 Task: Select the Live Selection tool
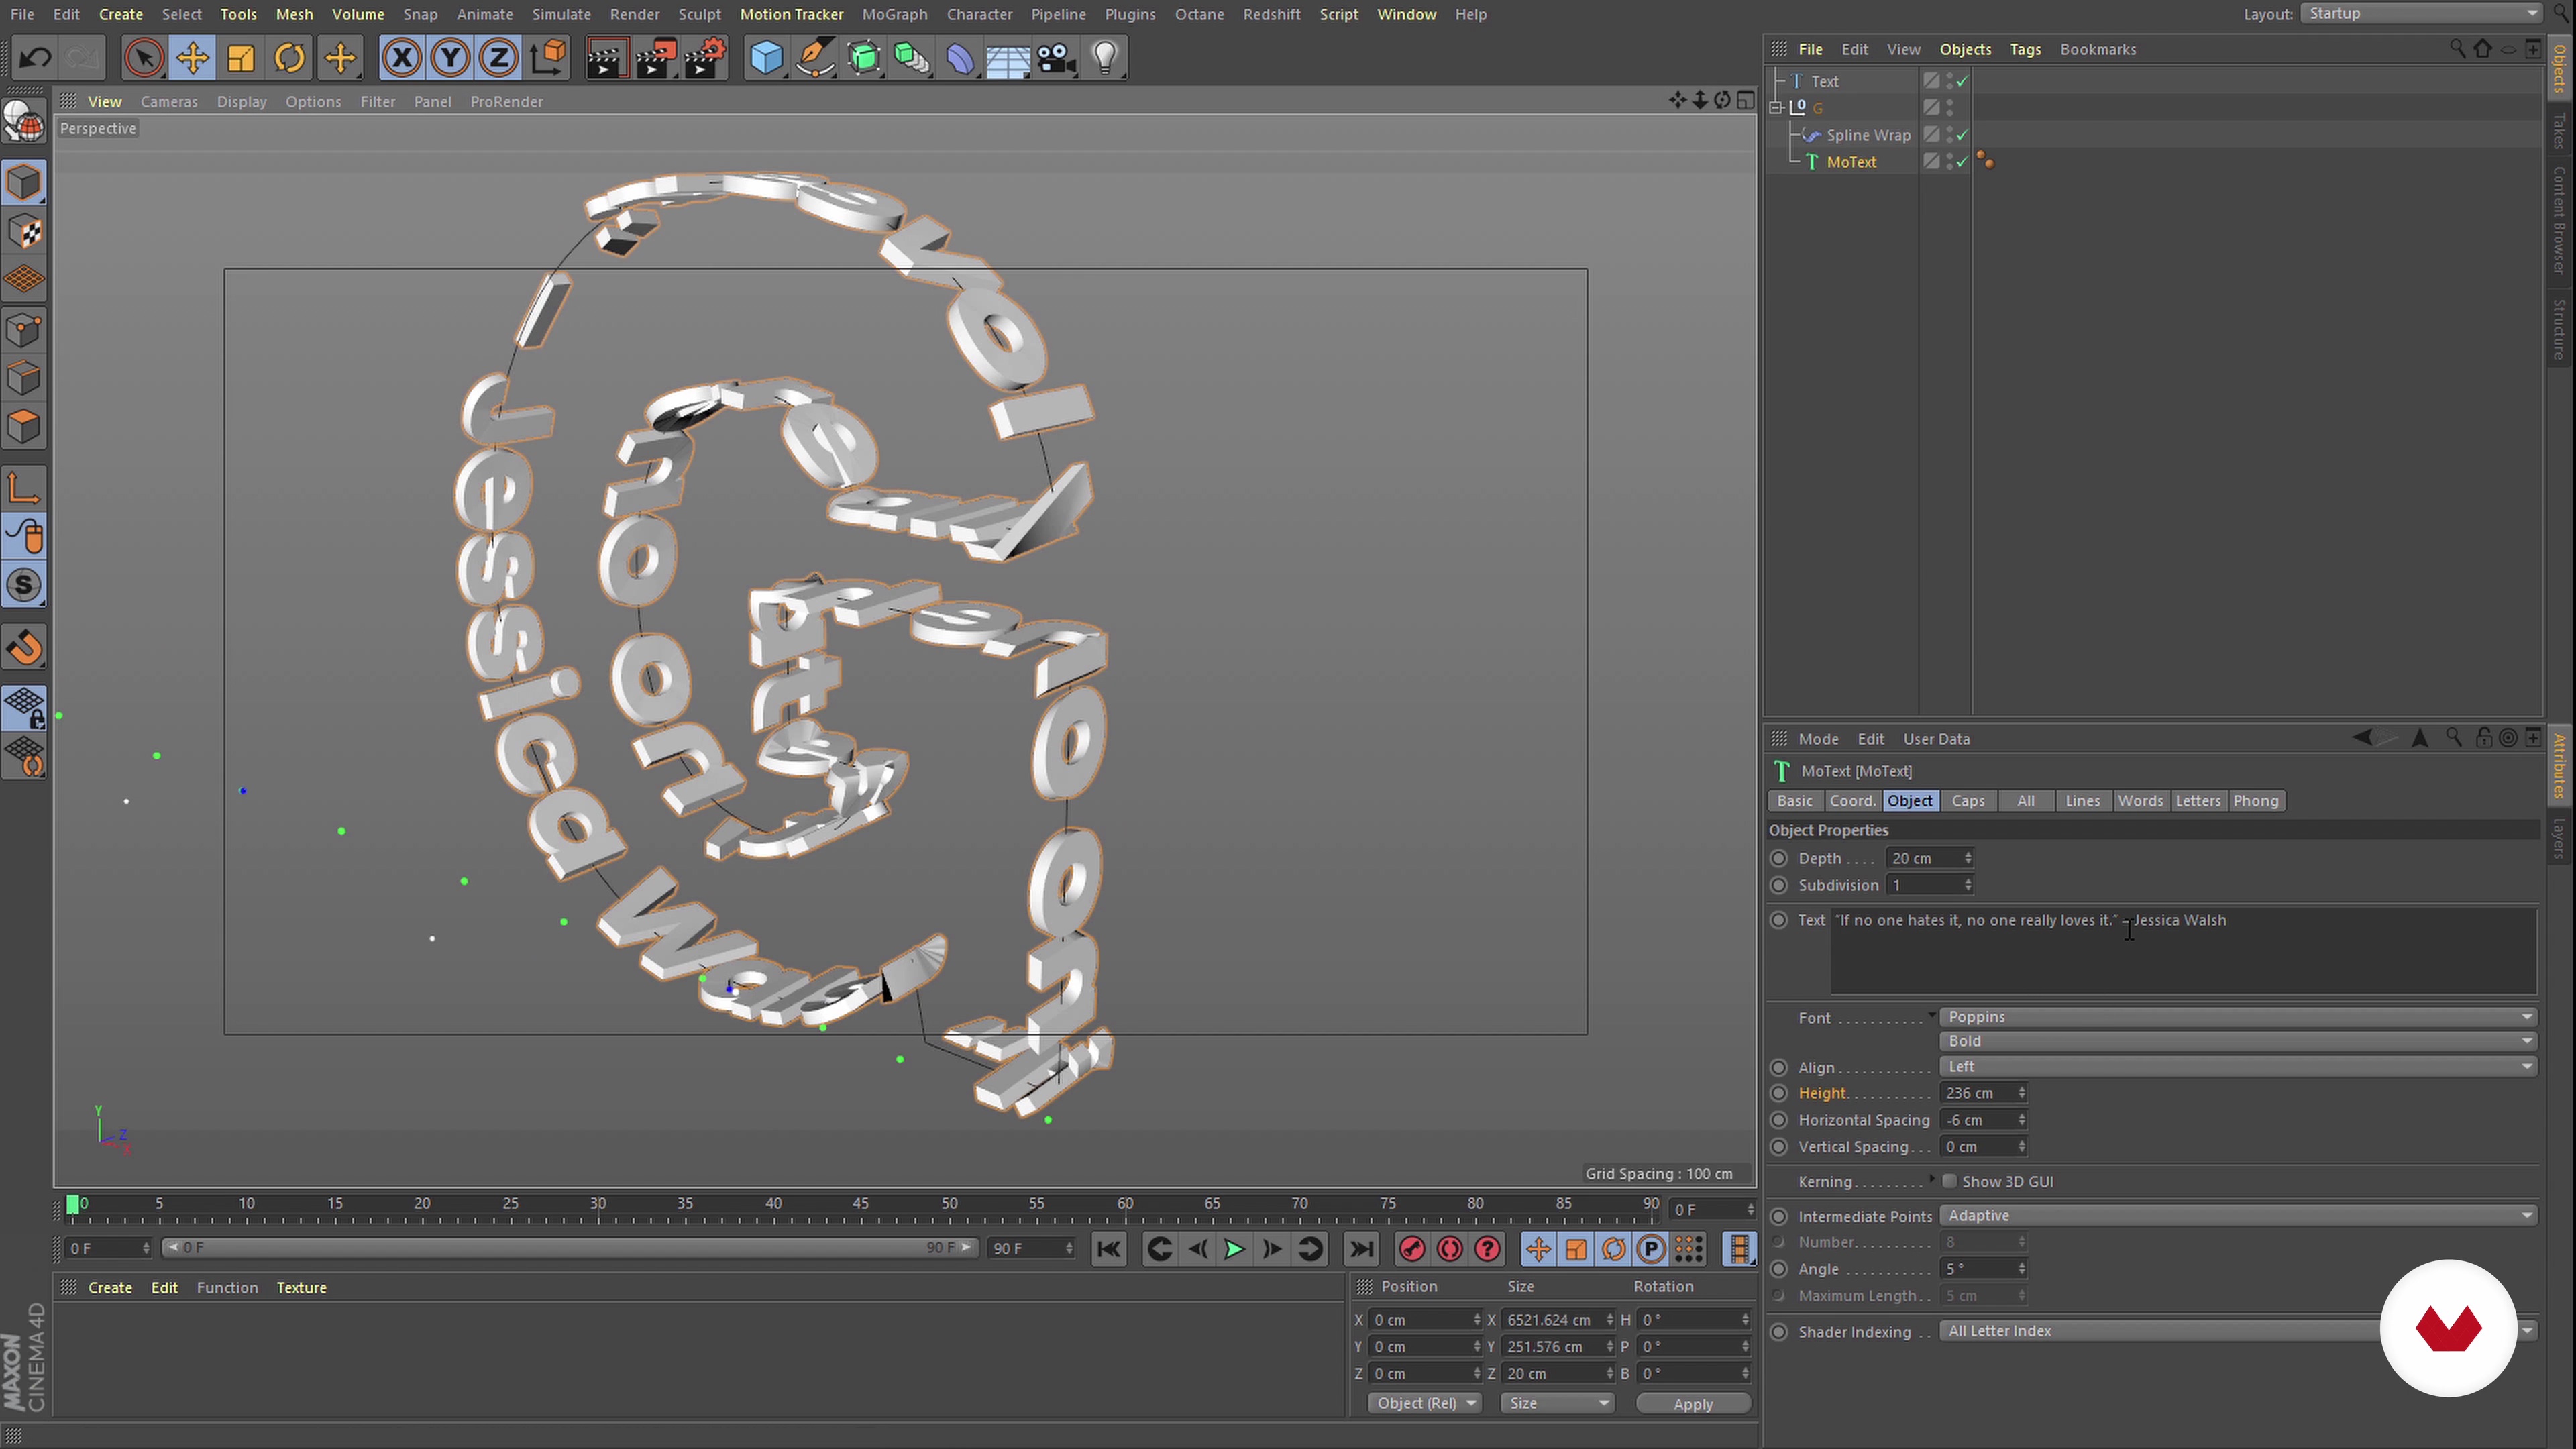pos(144,58)
